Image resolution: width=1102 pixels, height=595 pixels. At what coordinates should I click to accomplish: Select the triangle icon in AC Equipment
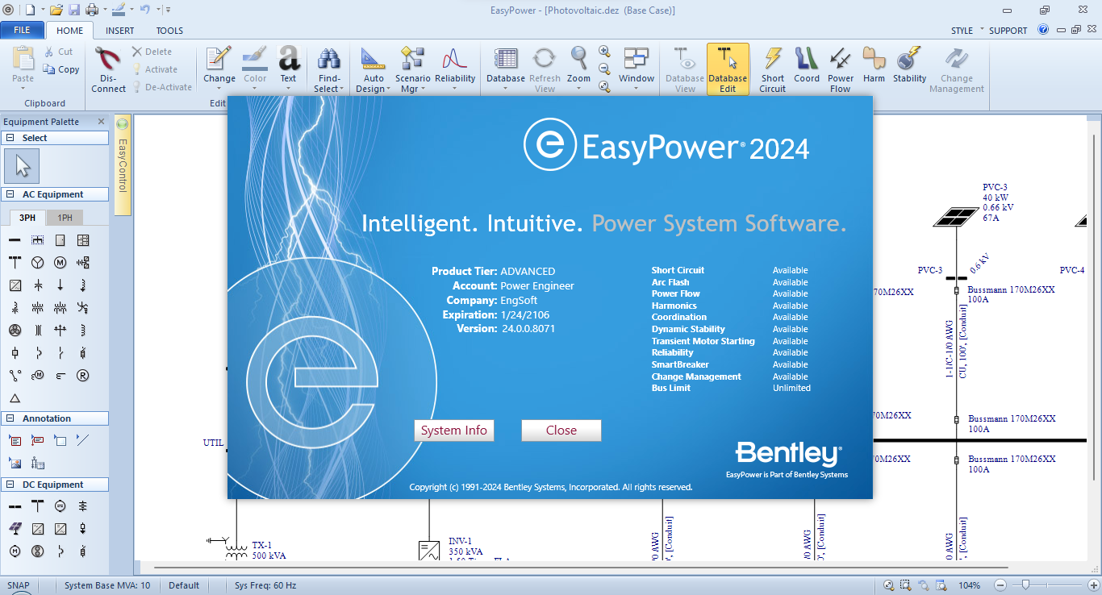[15, 398]
